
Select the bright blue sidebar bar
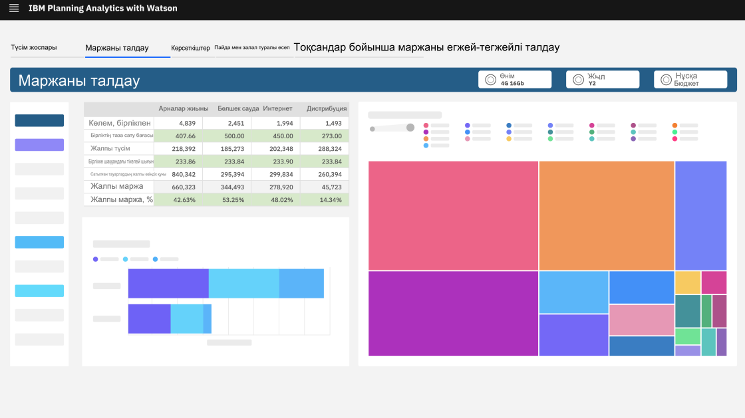click(x=39, y=242)
